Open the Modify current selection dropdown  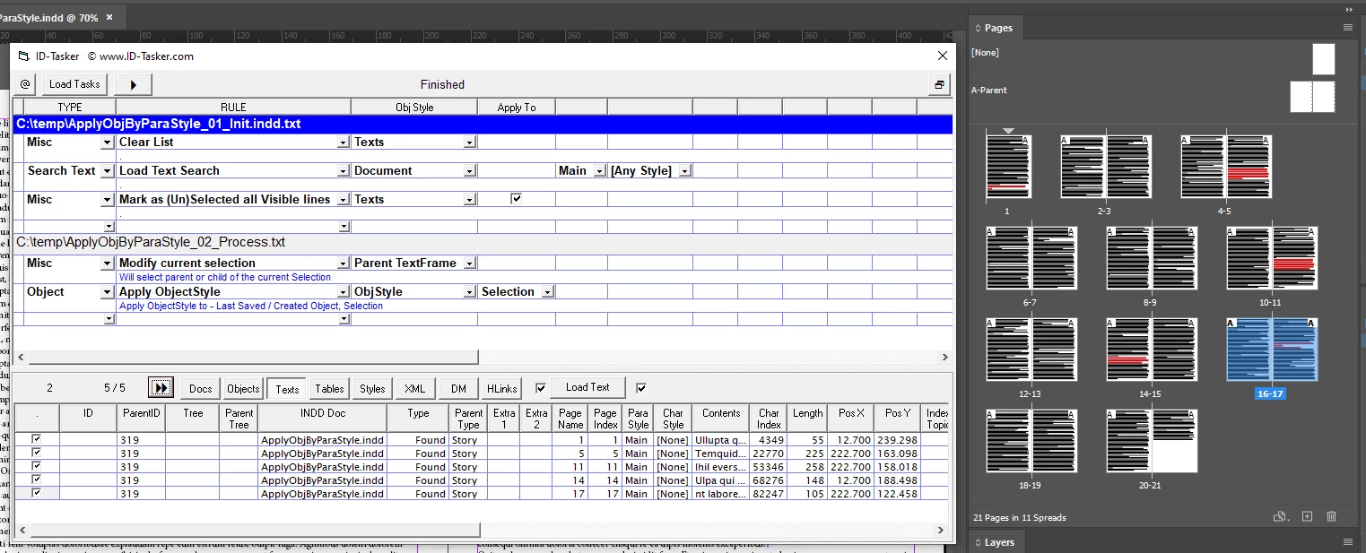[343, 264]
